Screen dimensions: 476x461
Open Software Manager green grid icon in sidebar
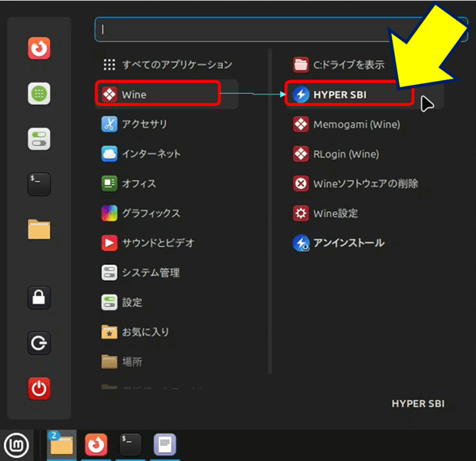click(39, 94)
